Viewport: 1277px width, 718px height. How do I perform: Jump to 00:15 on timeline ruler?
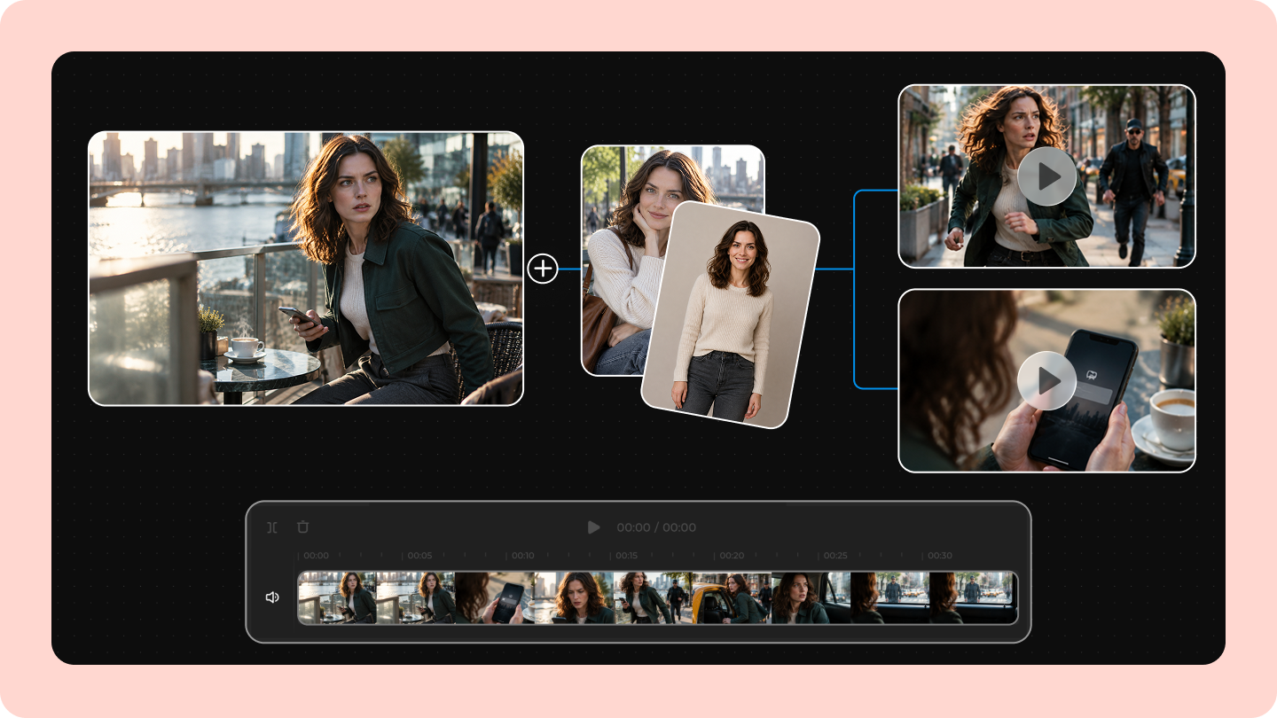tap(627, 556)
